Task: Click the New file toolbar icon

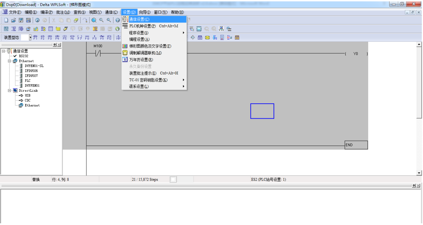Action: 6,20
